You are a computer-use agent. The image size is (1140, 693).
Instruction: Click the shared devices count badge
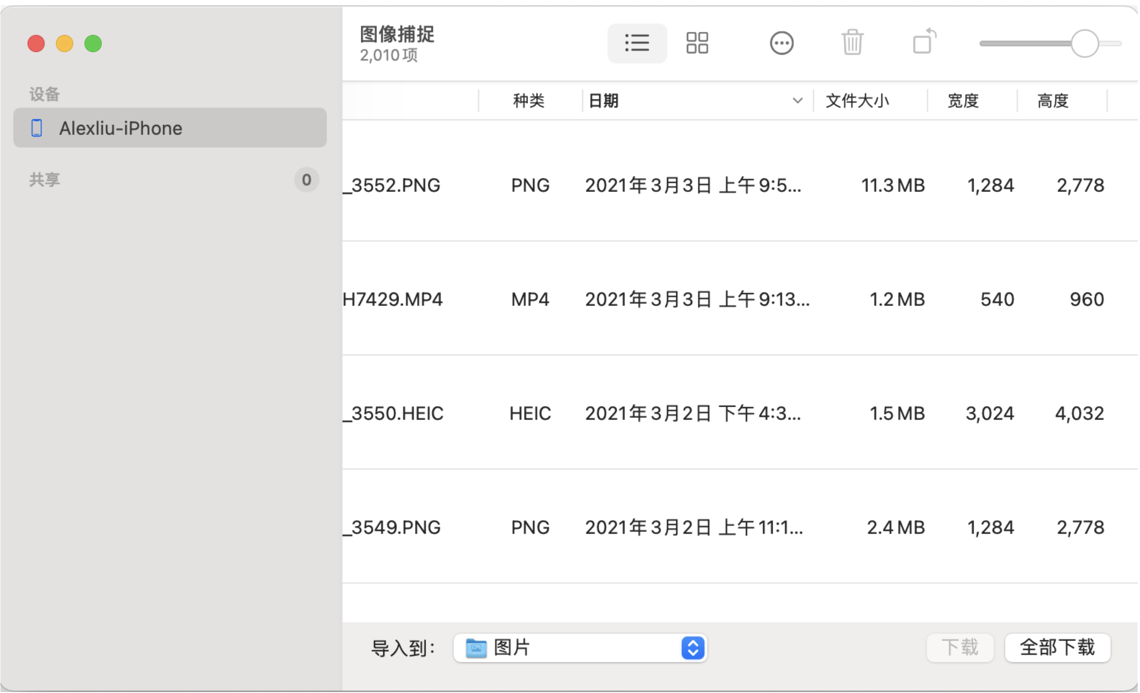click(306, 180)
